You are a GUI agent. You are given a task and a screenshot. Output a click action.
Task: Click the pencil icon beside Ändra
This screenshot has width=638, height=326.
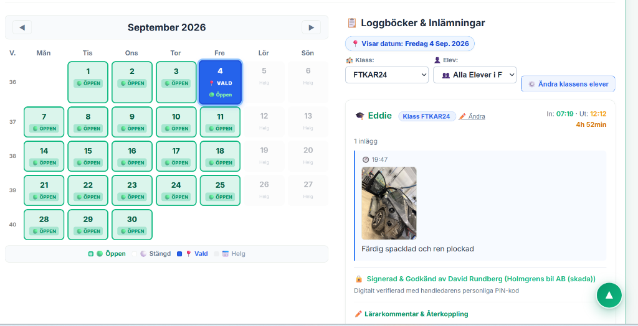point(462,116)
